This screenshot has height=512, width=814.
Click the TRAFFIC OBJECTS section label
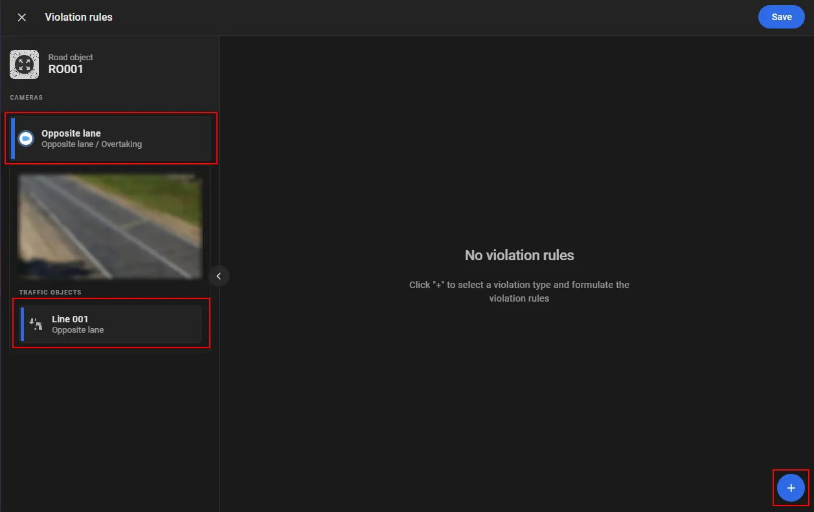pyautogui.click(x=51, y=293)
